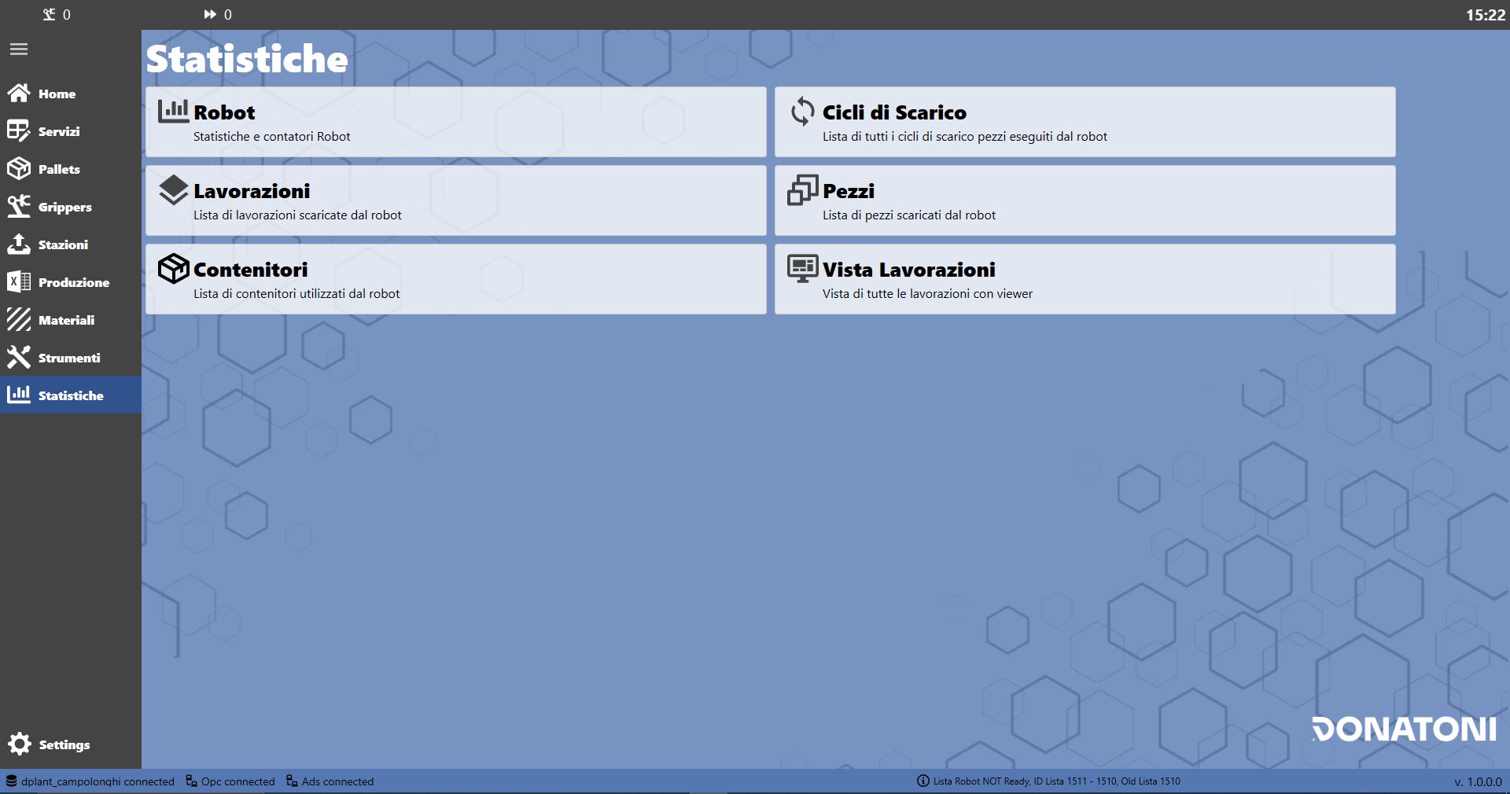This screenshot has width=1510, height=794.
Task: Click the Settings gear icon
Action: [x=19, y=744]
